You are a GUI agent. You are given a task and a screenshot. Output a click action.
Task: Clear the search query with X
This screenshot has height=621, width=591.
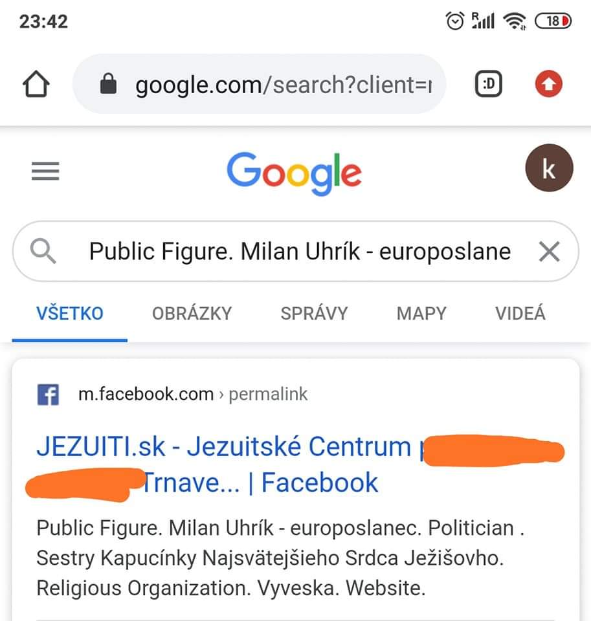549,251
